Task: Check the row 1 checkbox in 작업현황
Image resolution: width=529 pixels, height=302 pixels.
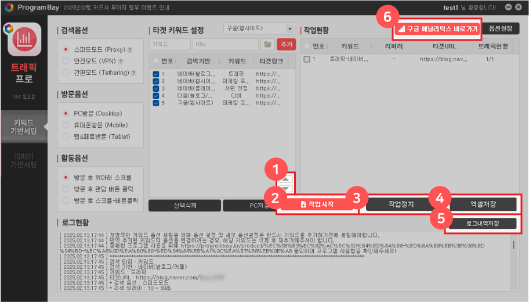Action: click(x=306, y=59)
